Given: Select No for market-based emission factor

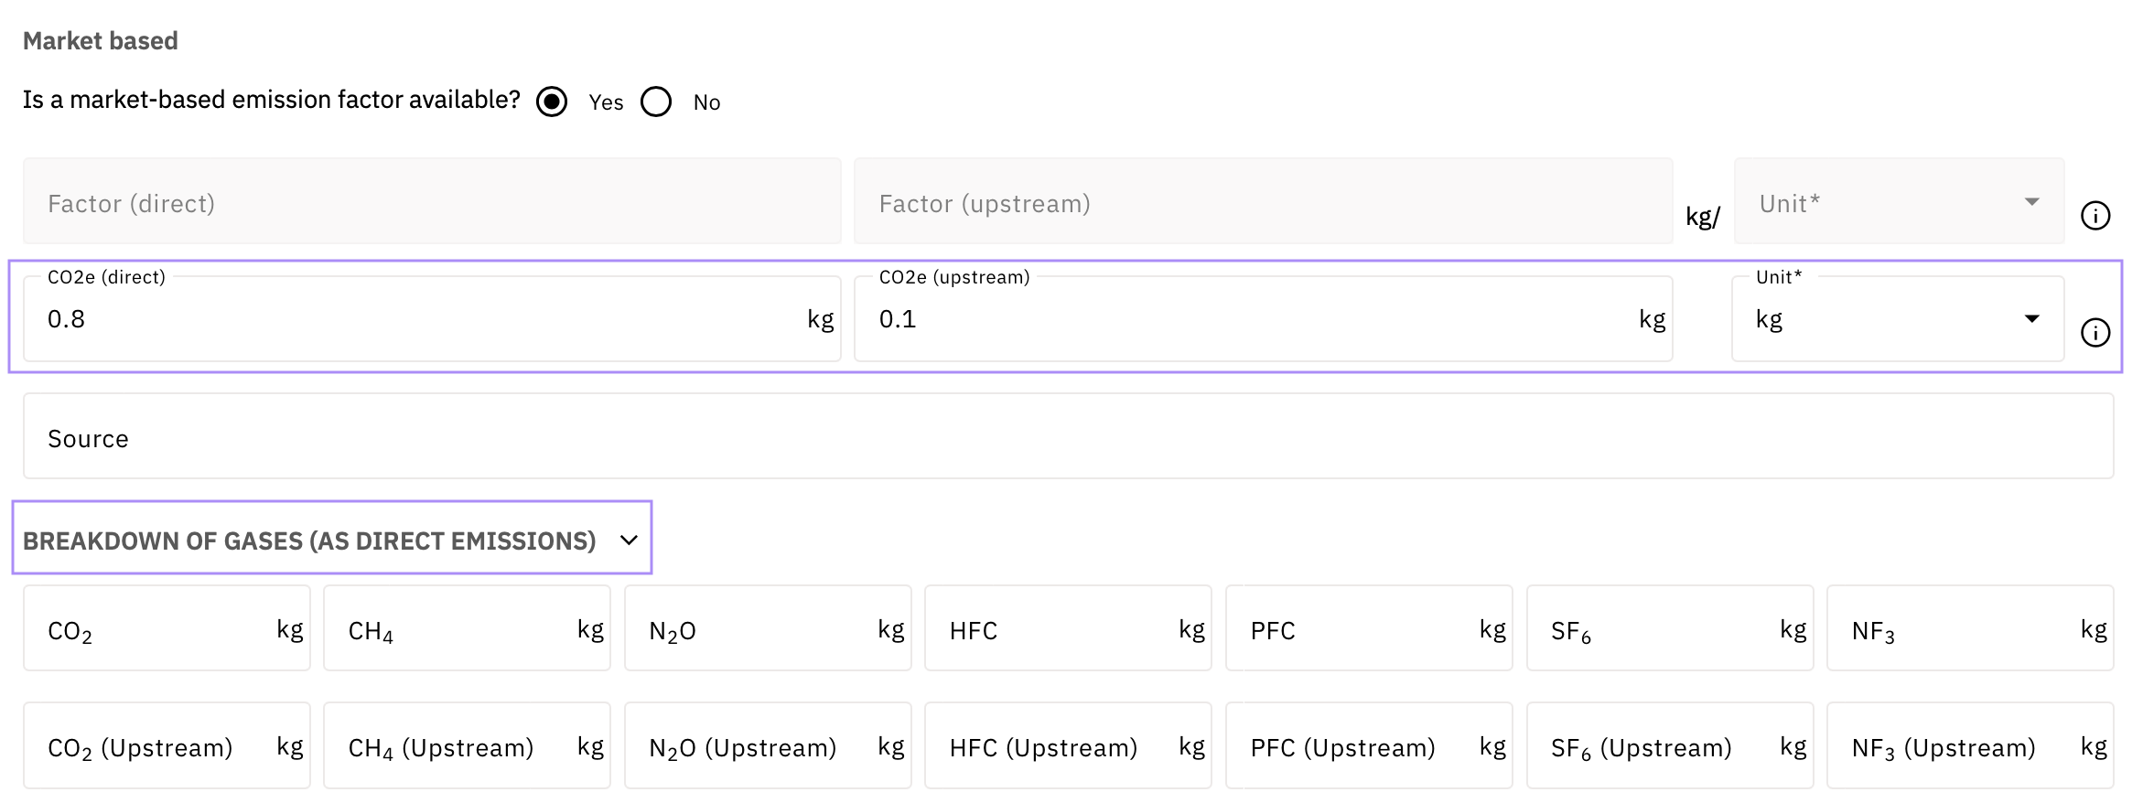Looking at the screenshot, I should (656, 102).
